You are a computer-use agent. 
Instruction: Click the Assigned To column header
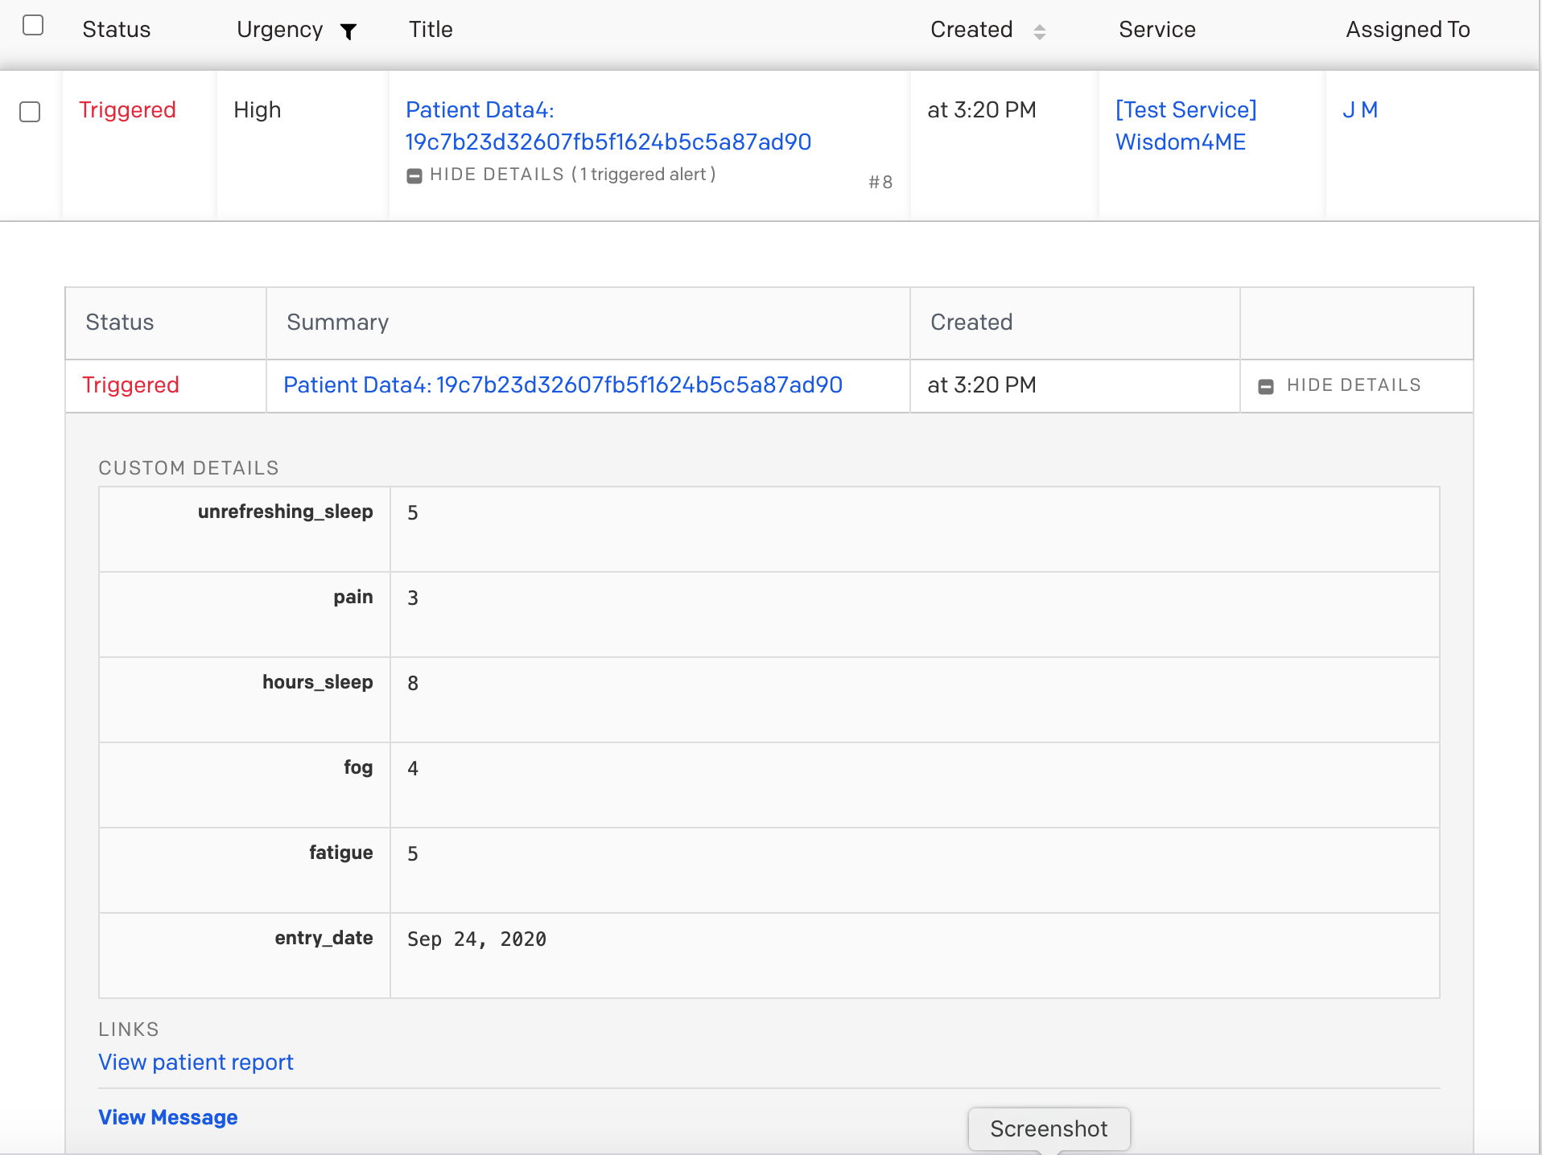(1407, 30)
